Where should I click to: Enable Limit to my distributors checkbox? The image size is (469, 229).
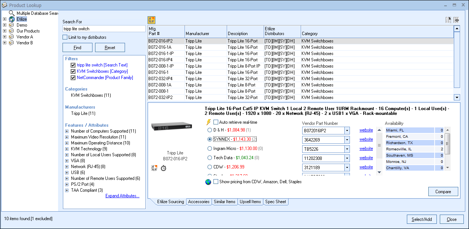click(65, 37)
